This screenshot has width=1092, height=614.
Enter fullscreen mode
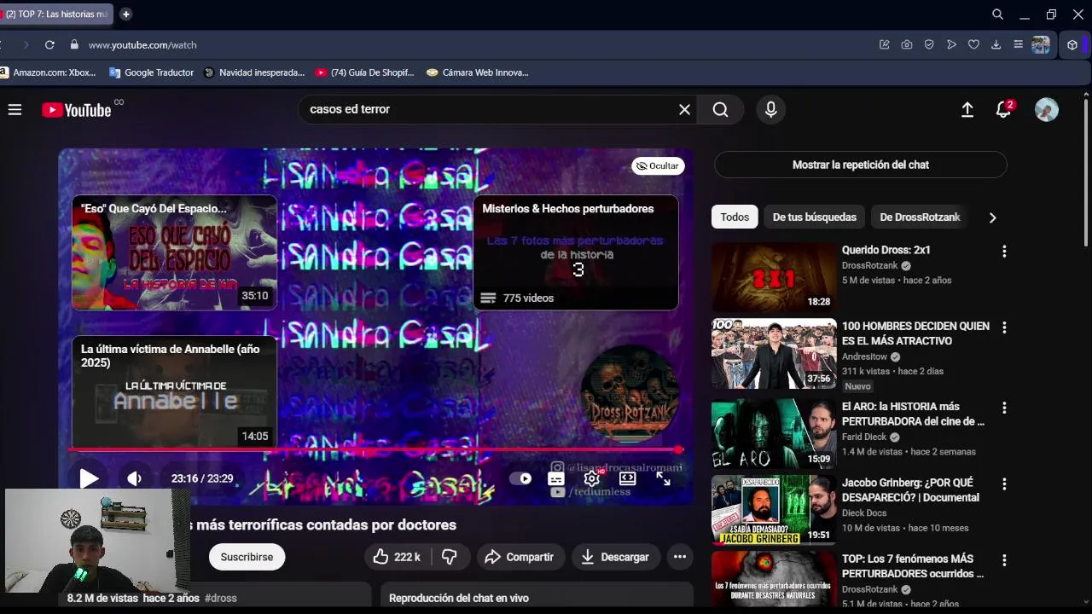point(663,479)
